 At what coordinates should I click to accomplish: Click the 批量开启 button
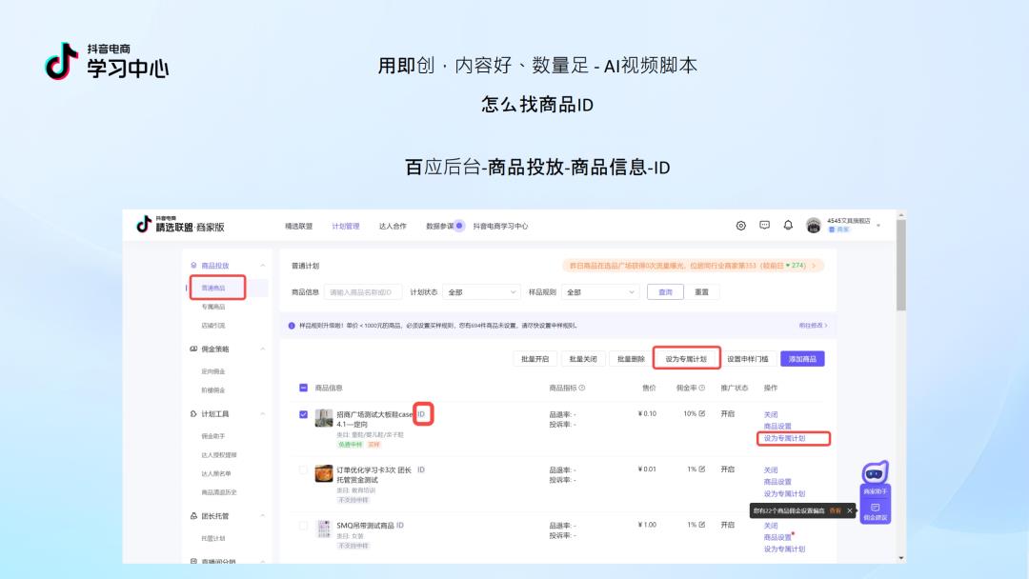point(535,359)
